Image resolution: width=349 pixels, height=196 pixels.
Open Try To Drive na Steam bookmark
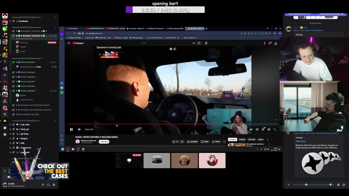(x=155, y=38)
